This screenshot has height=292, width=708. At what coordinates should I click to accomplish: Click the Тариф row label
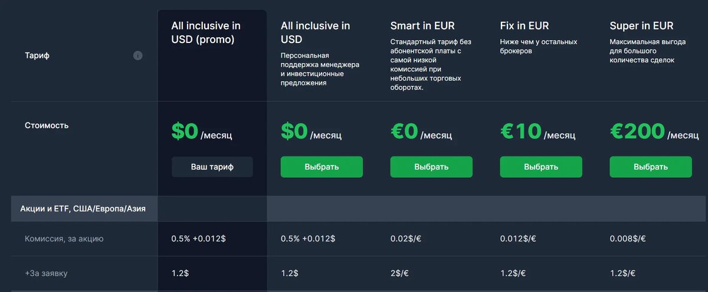pyautogui.click(x=37, y=56)
